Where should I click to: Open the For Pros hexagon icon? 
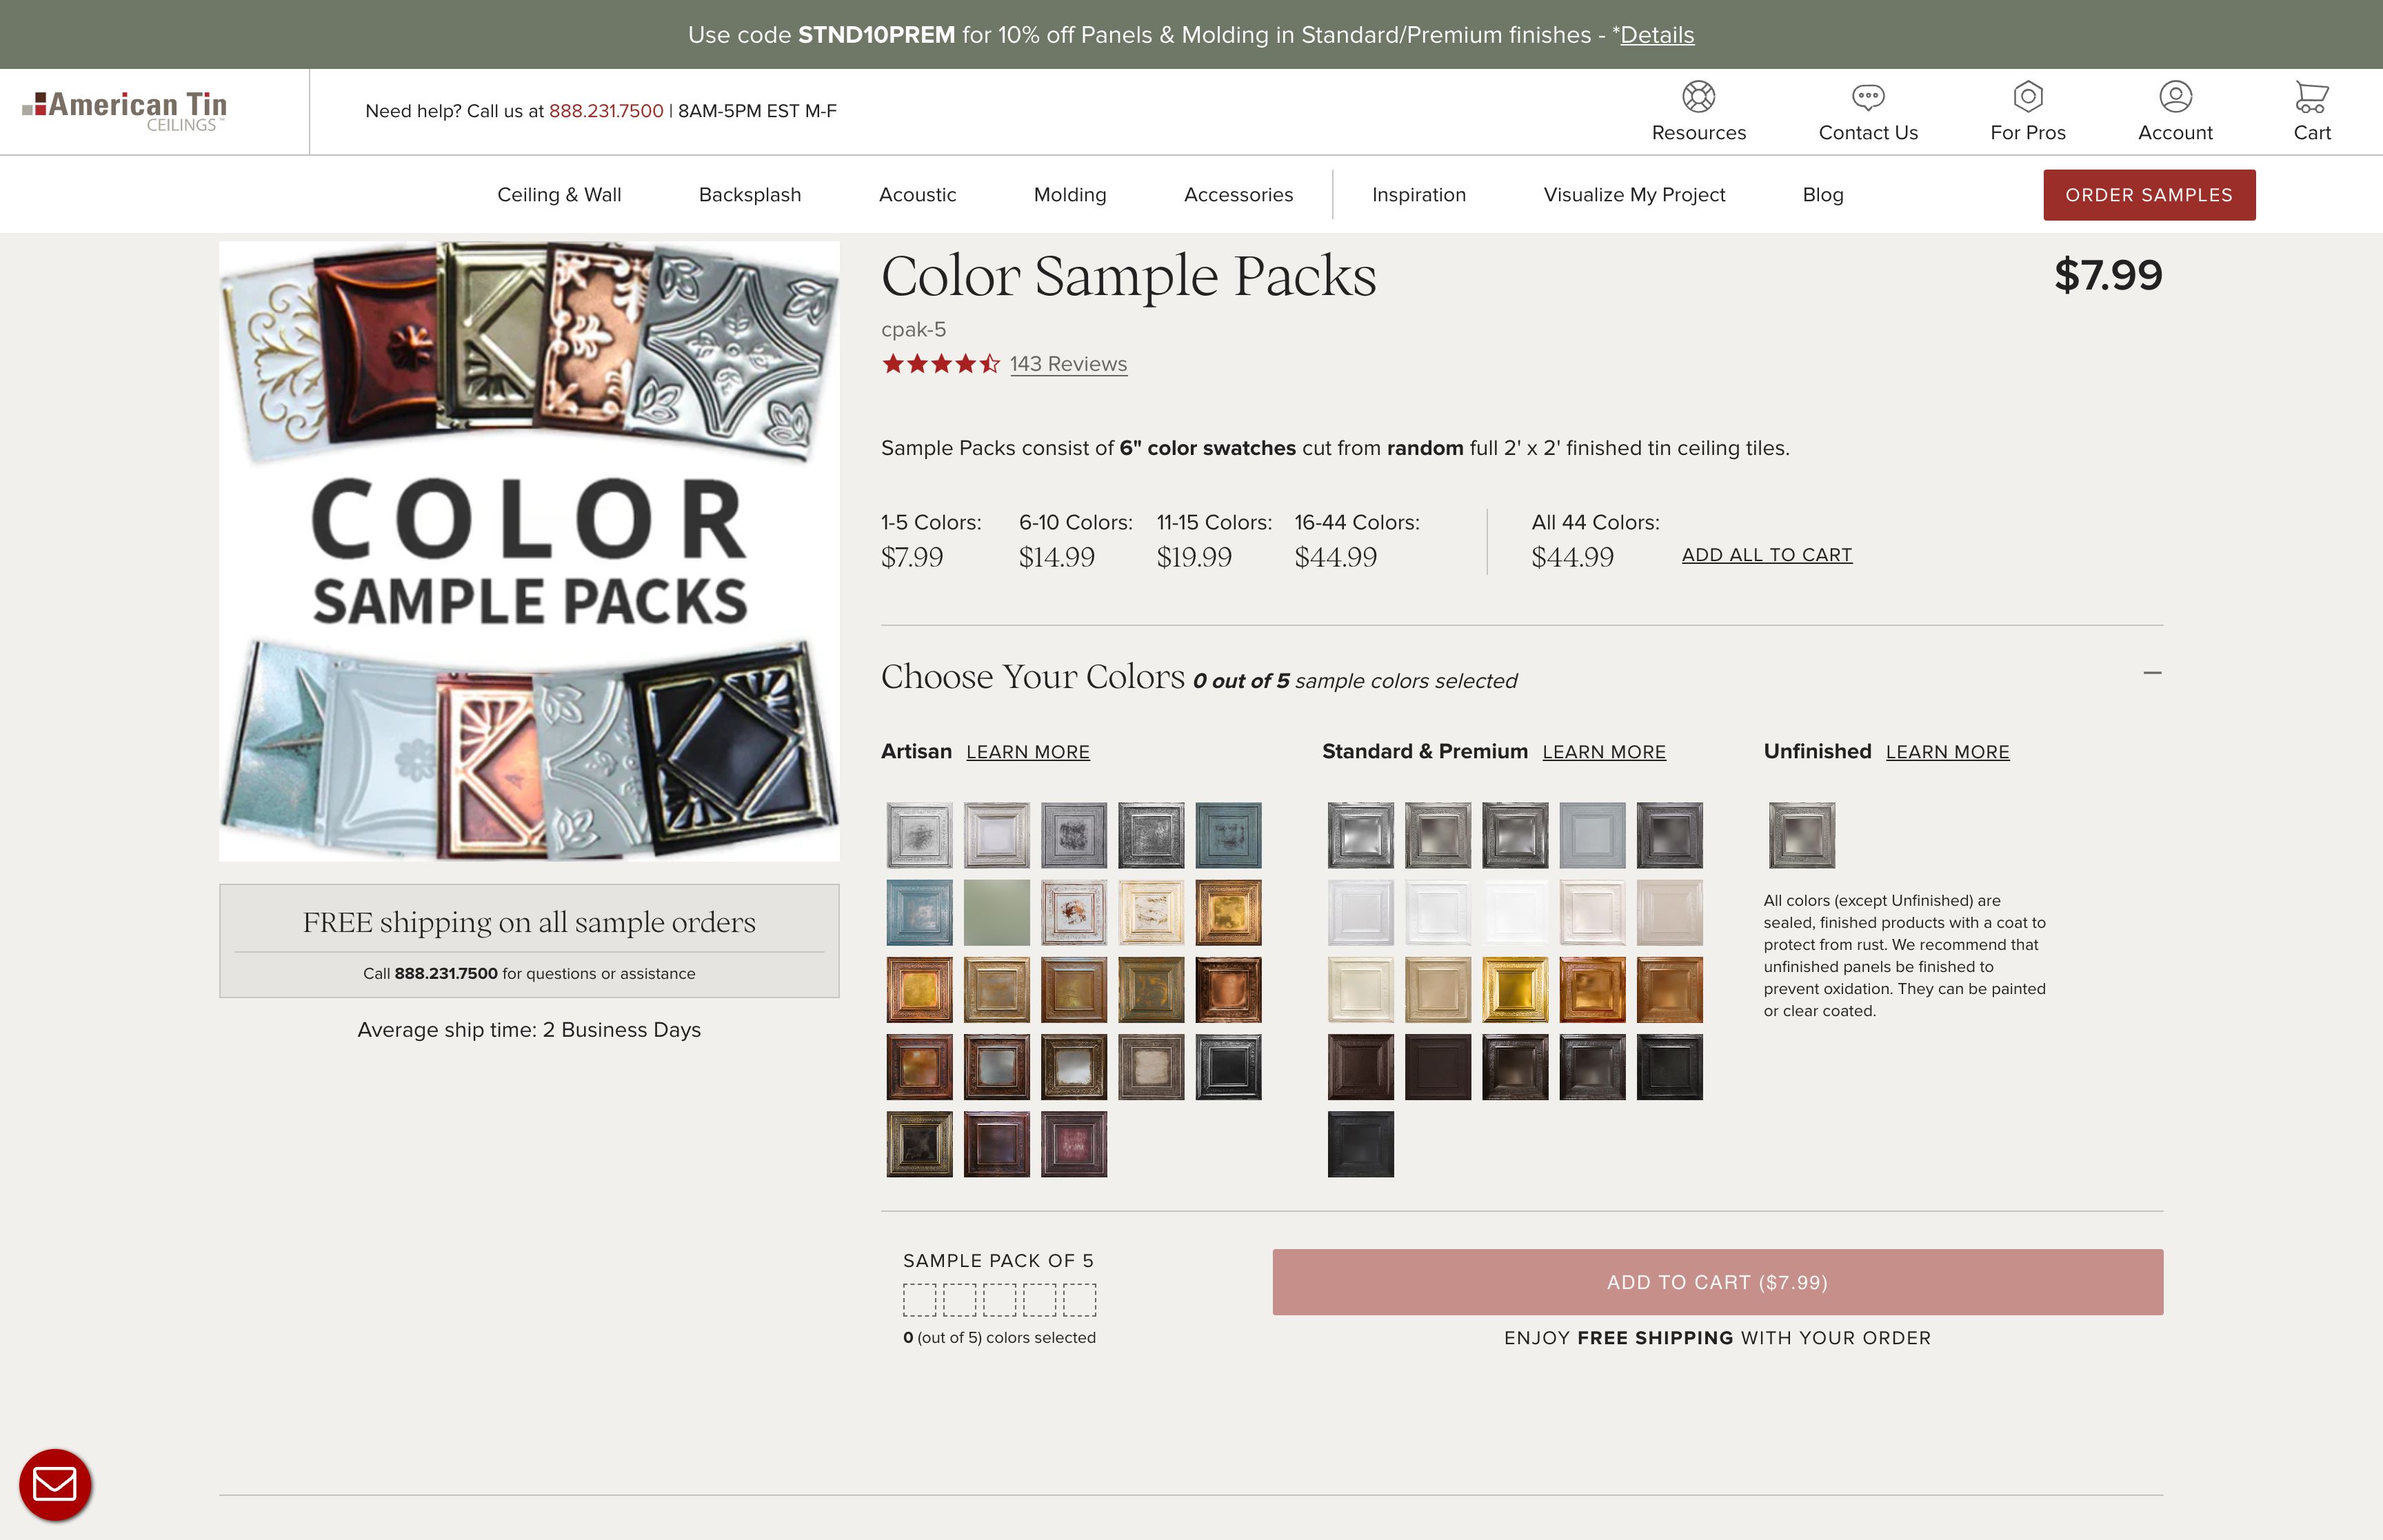point(2027,97)
